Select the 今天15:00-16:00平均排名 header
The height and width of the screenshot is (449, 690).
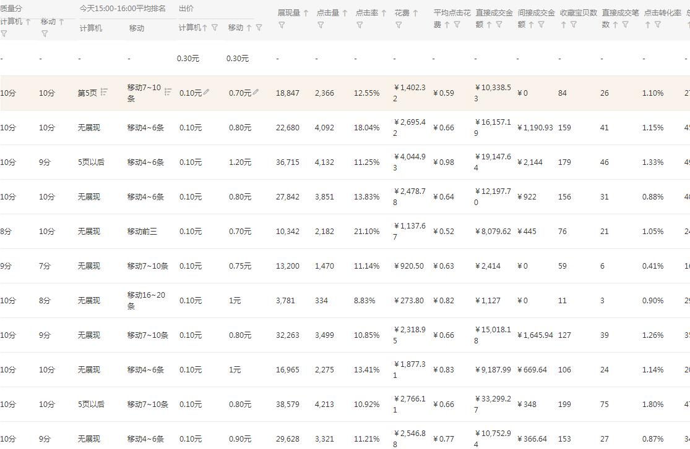coord(123,9)
